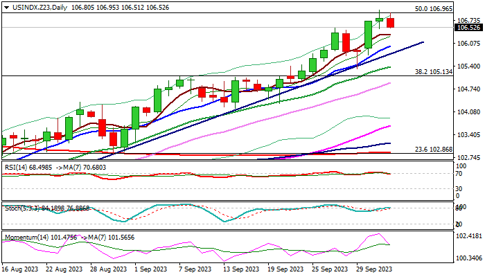
Task: Click the 104.740 price axis value
Action: 468,89
